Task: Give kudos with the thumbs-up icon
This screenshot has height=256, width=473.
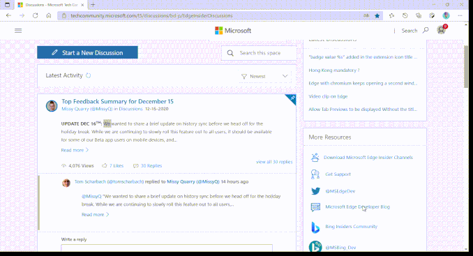Action: [x=105, y=165]
